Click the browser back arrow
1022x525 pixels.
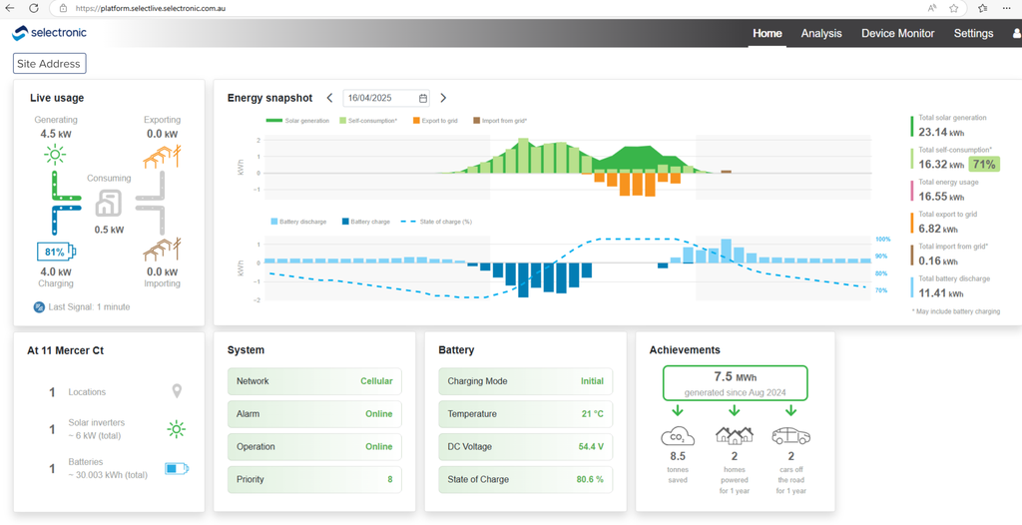9,8
